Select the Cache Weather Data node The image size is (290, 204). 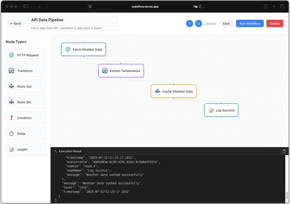pyautogui.click(x=174, y=91)
